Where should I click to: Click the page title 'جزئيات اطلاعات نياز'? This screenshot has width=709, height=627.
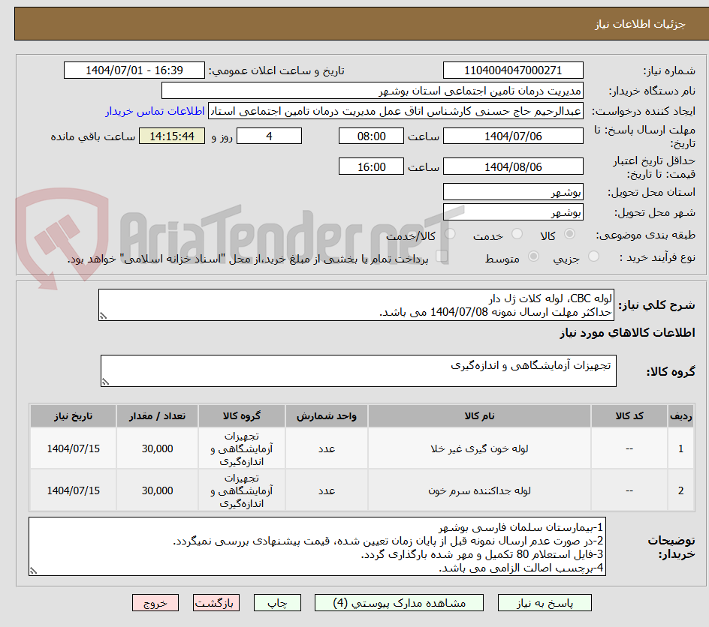click(640, 24)
